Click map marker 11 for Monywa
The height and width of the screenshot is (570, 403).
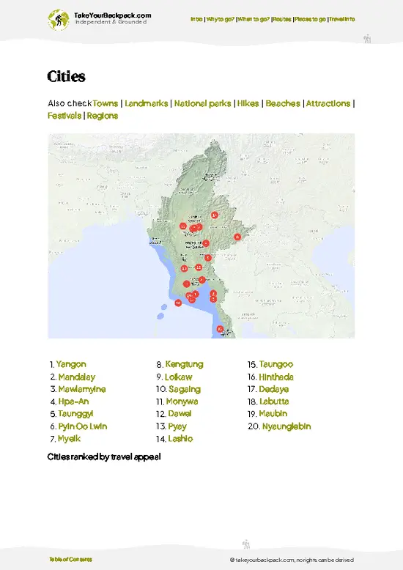183,226
